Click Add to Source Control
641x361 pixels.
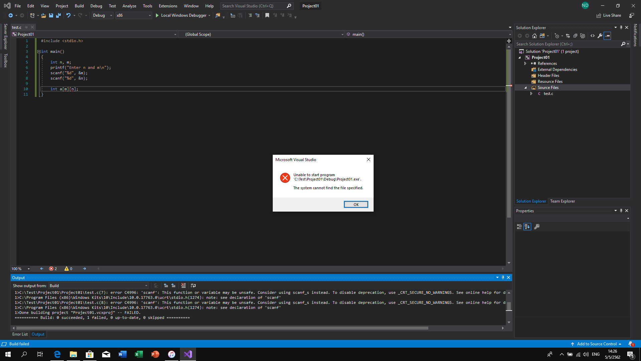tap(597, 344)
